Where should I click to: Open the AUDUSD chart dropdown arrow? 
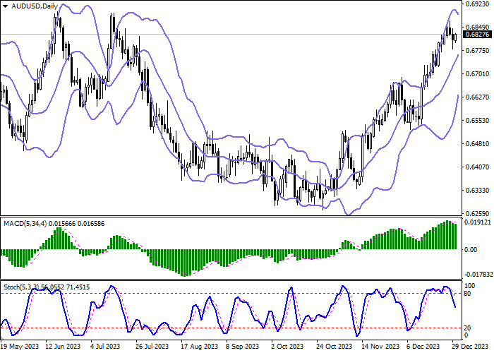tap(6, 6)
